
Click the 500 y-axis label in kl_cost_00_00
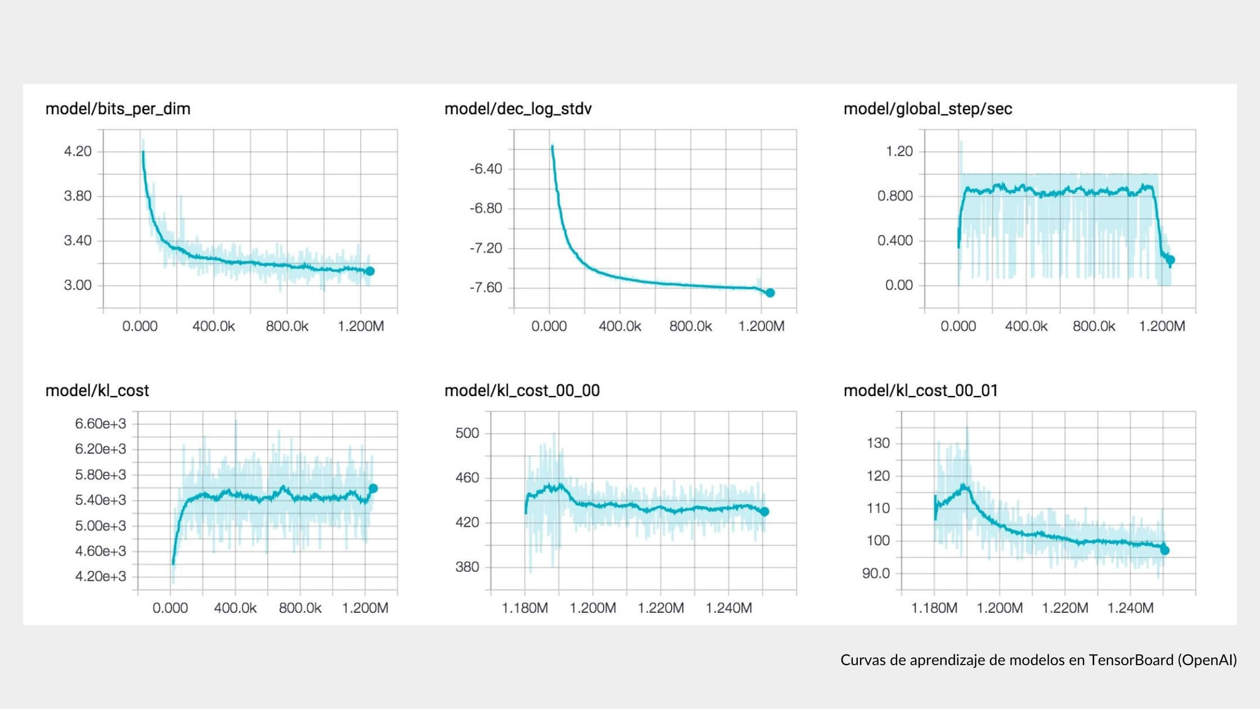467,433
